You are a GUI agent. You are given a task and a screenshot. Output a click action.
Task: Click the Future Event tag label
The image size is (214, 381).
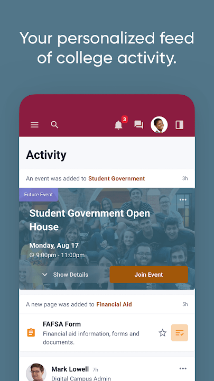coord(39,195)
